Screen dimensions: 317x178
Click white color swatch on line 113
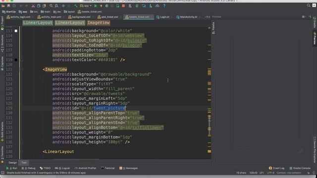[16, 31]
